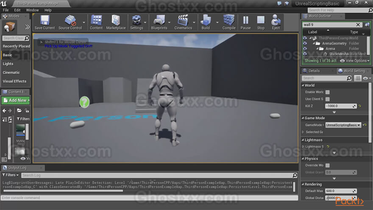This screenshot has height=210, width=373.
Task: Click the content browser lock icon
Action: tap(27, 110)
